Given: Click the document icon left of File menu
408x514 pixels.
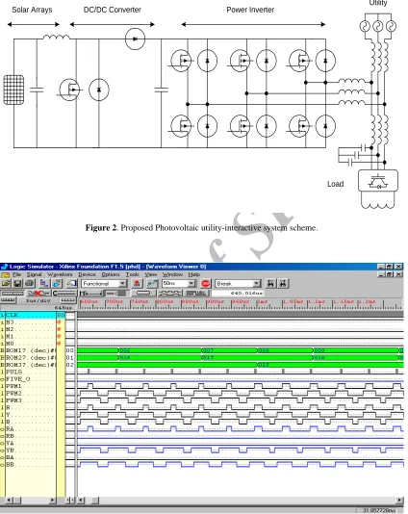Looking at the screenshot, I should click(x=5, y=274).
